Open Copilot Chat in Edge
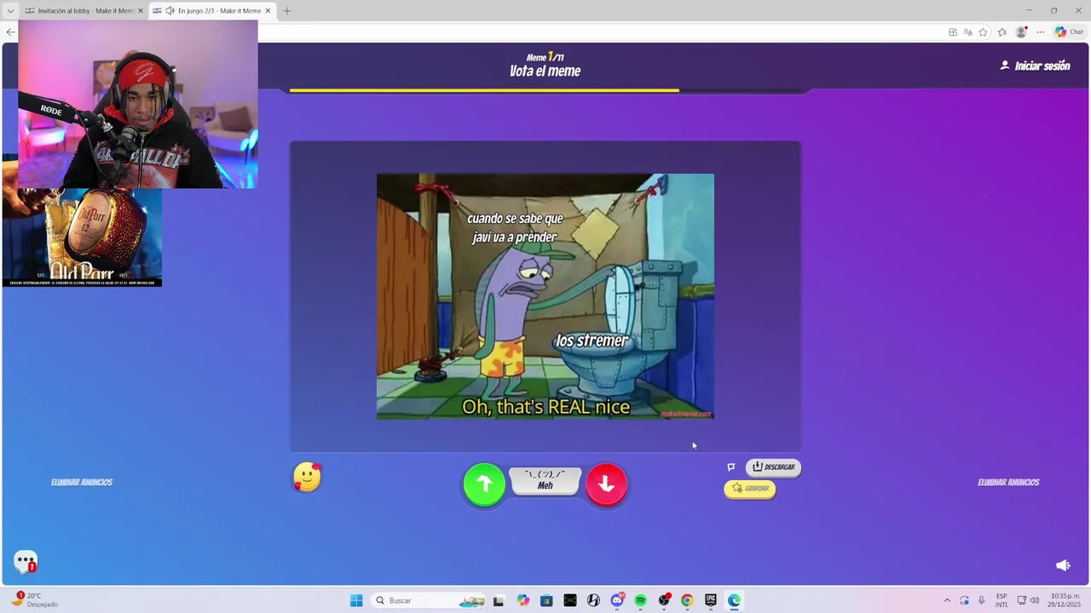This screenshot has height=613, width=1091. click(x=1069, y=32)
